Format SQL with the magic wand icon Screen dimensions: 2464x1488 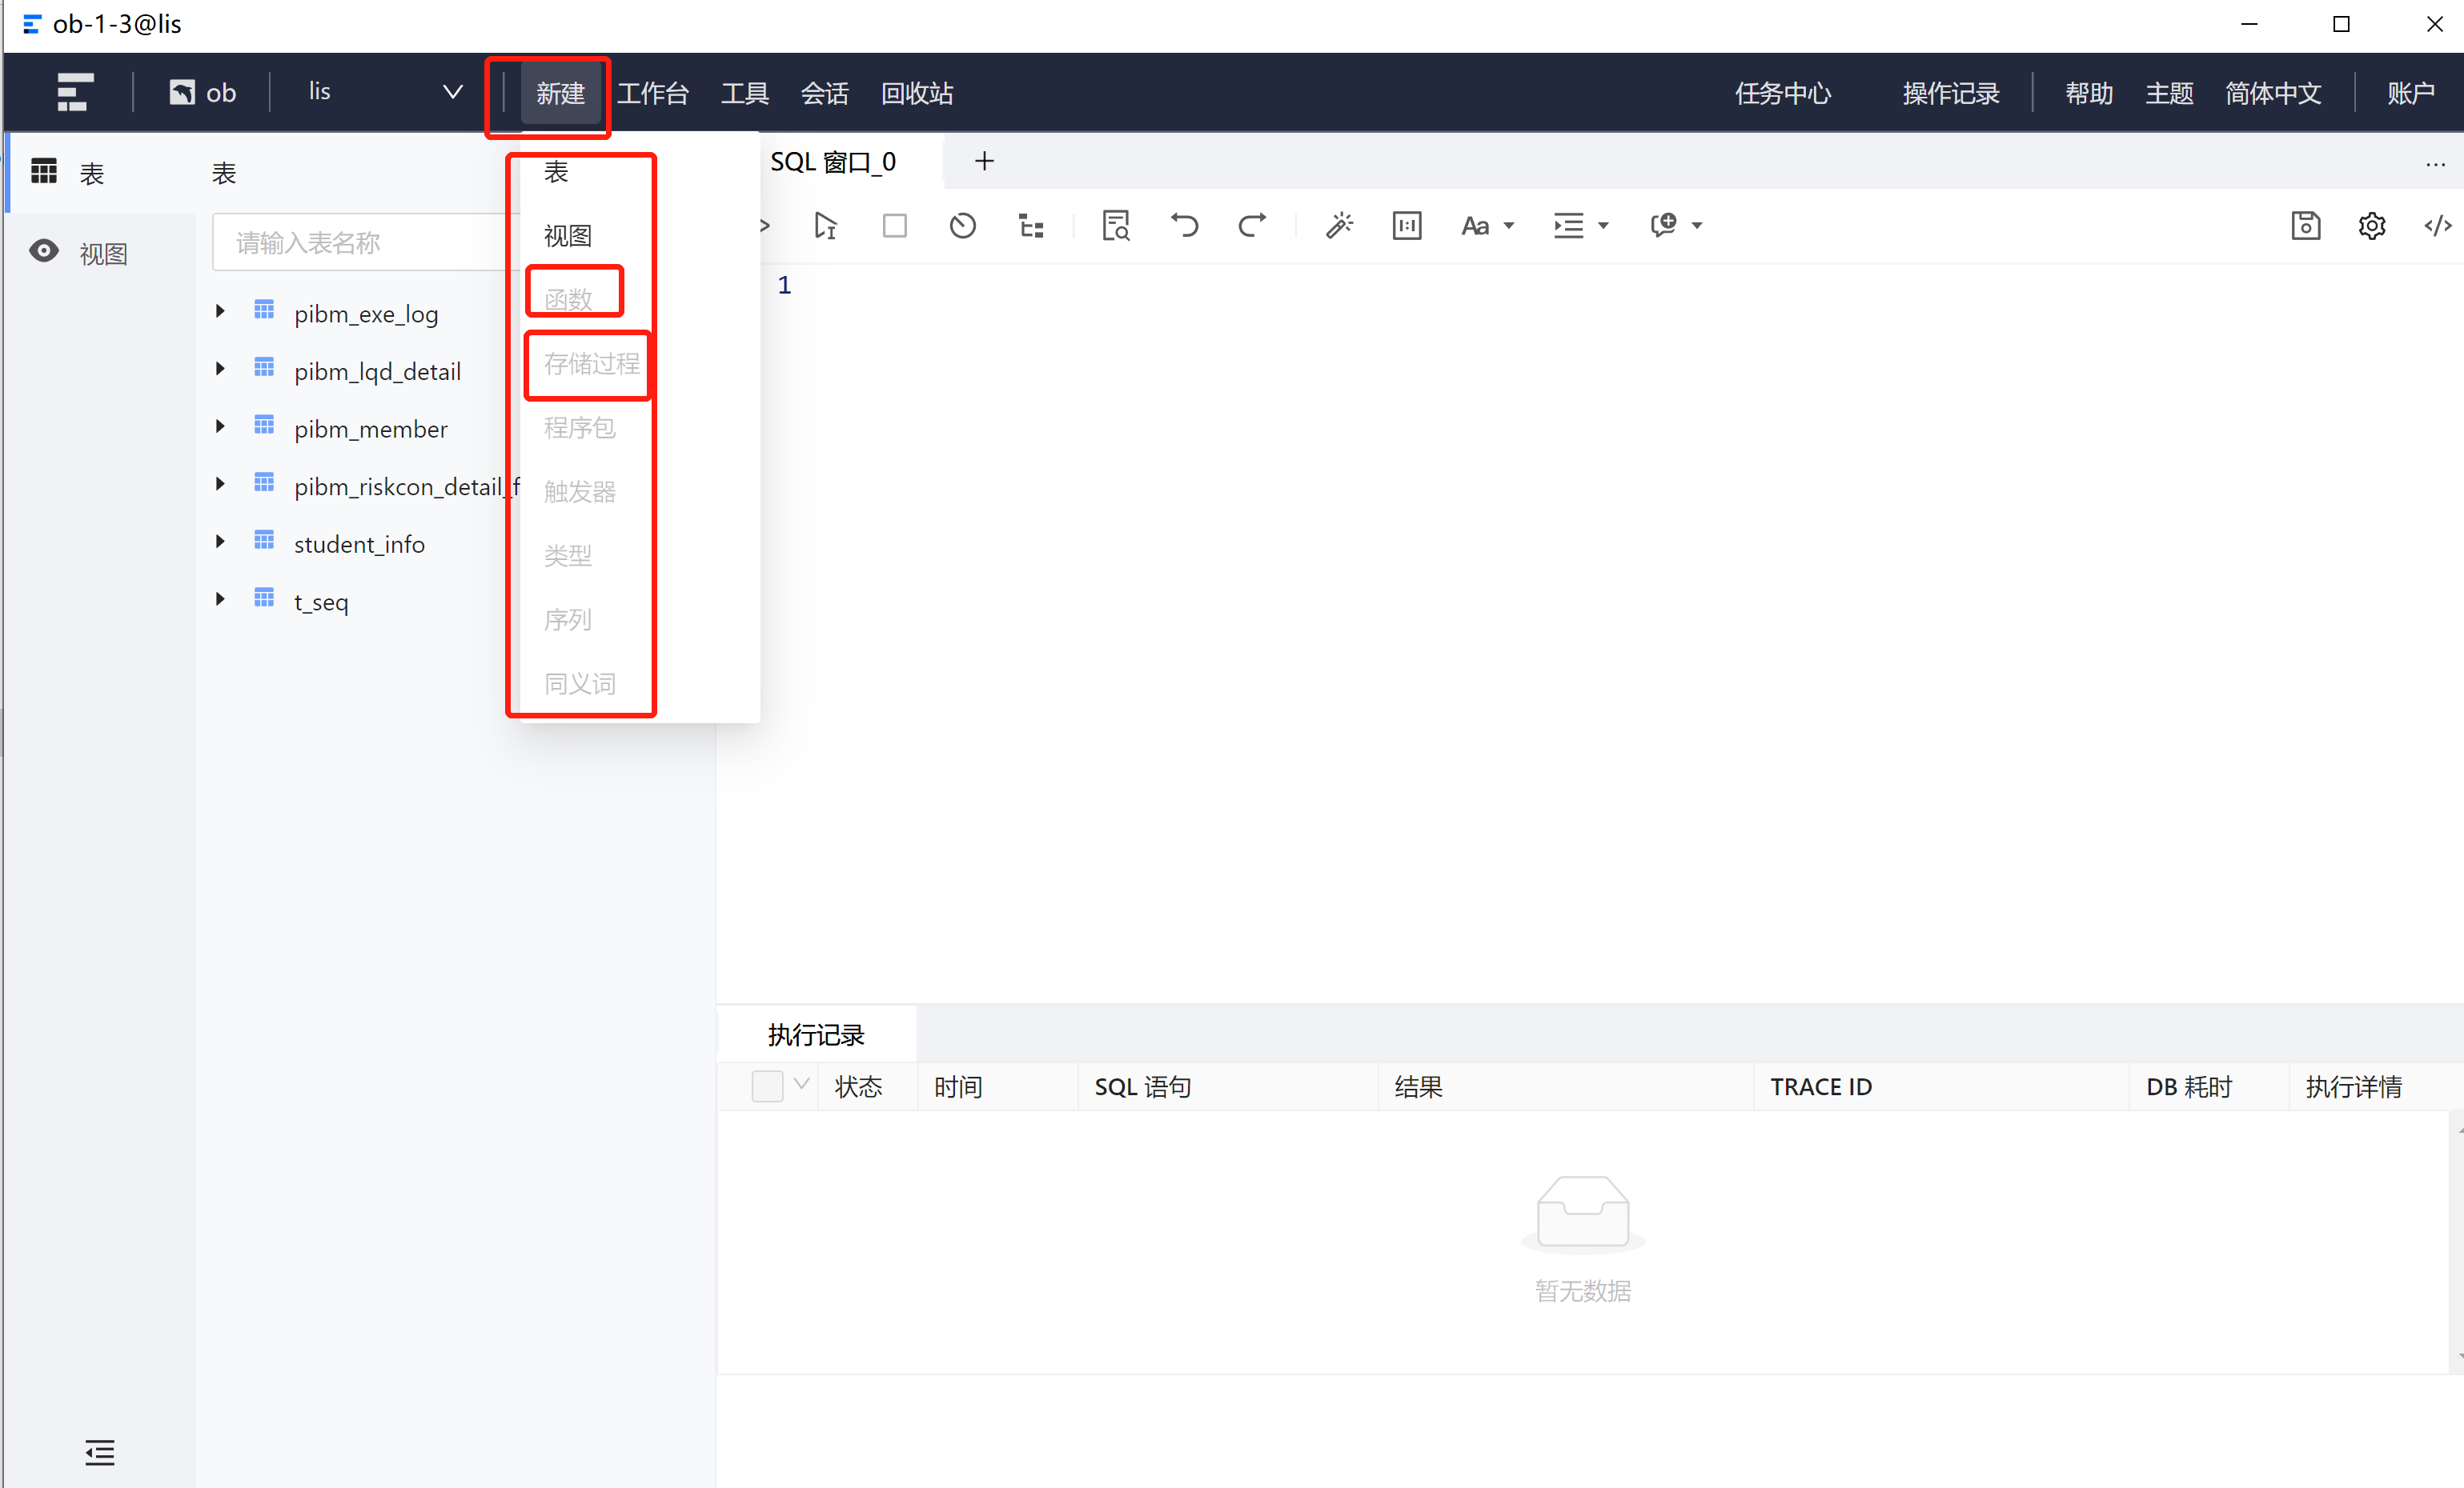(1339, 225)
